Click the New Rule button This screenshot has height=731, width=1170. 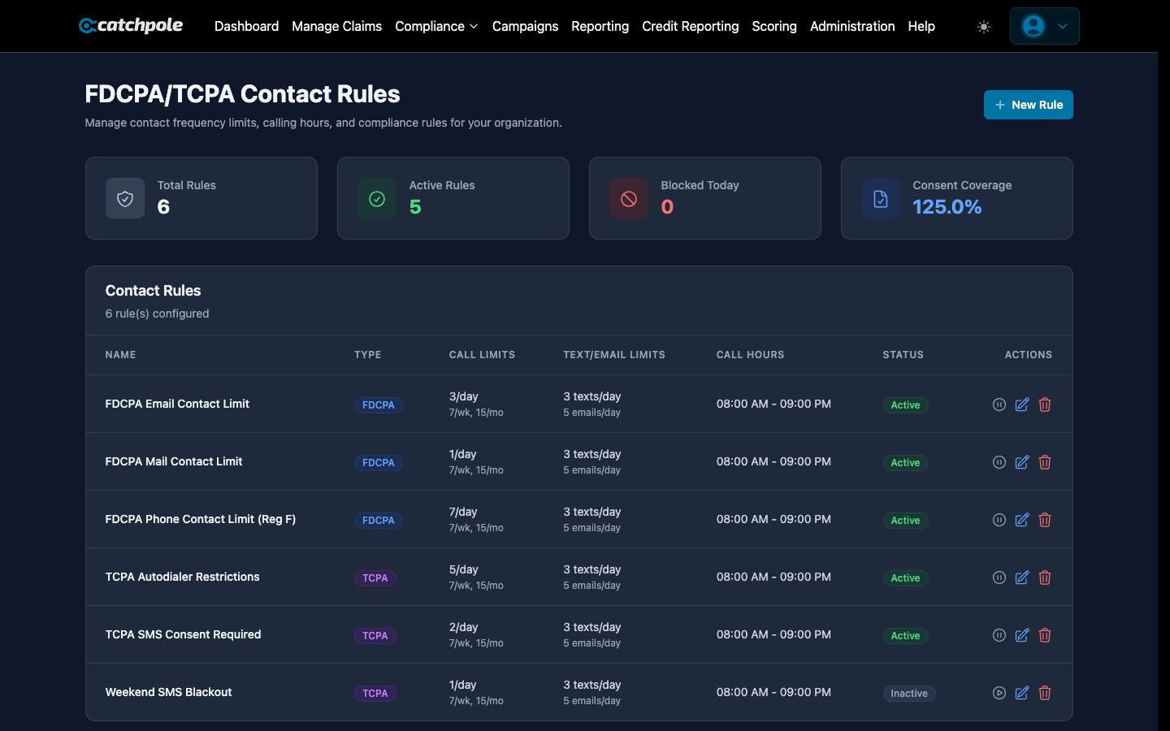click(1028, 104)
